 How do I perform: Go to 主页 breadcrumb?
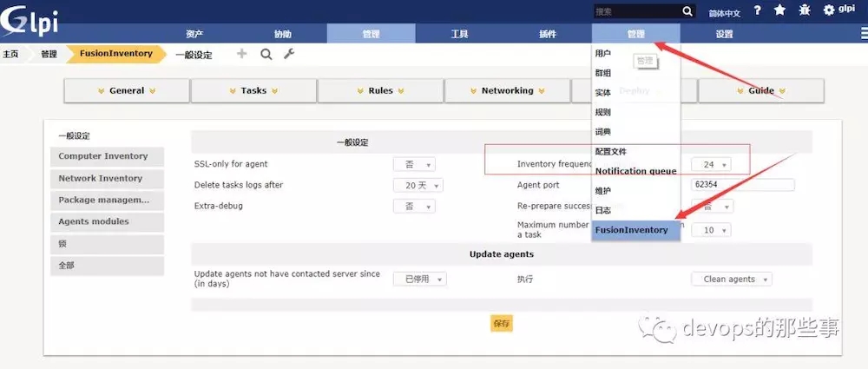[x=10, y=54]
